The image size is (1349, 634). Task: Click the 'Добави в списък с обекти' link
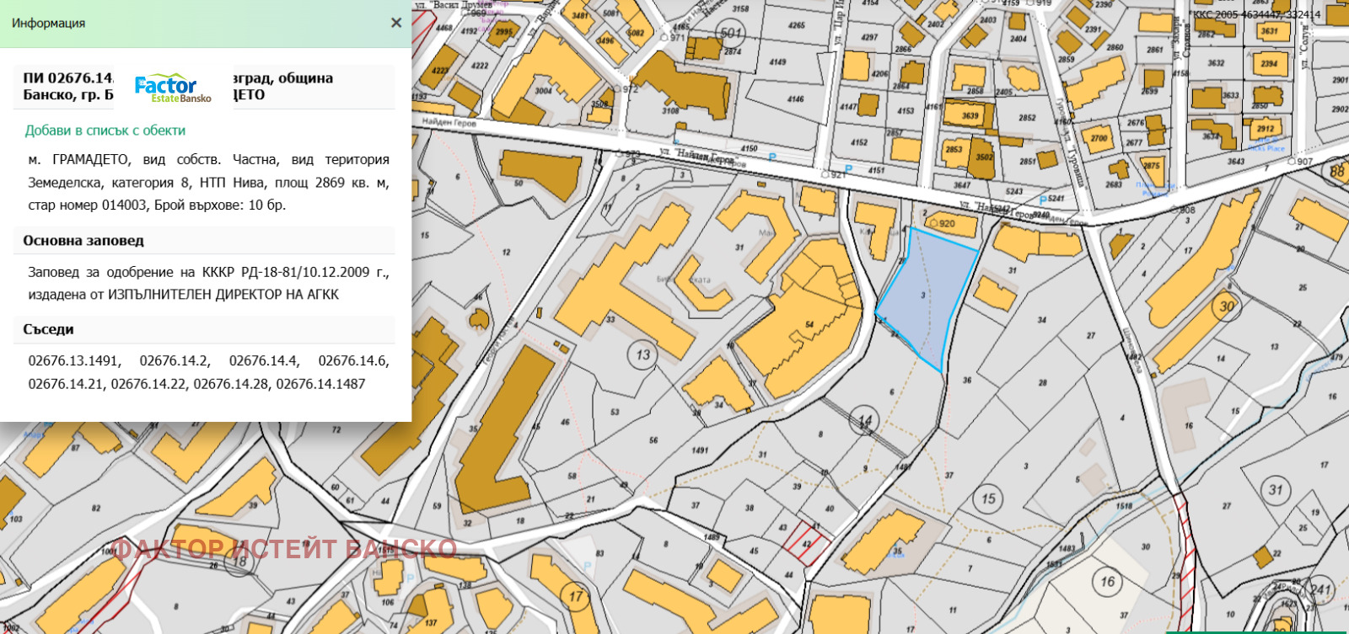105,131
